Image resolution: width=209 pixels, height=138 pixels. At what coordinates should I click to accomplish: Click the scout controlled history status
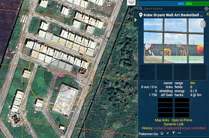click(194, 128)
